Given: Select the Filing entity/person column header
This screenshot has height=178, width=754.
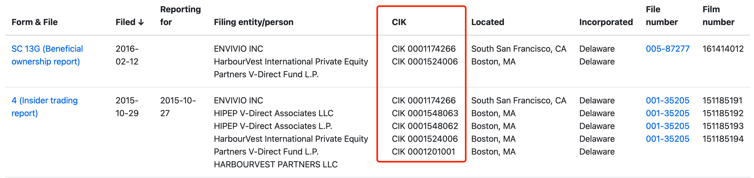Looking at the screenshot, I should [x=253, y=22].
